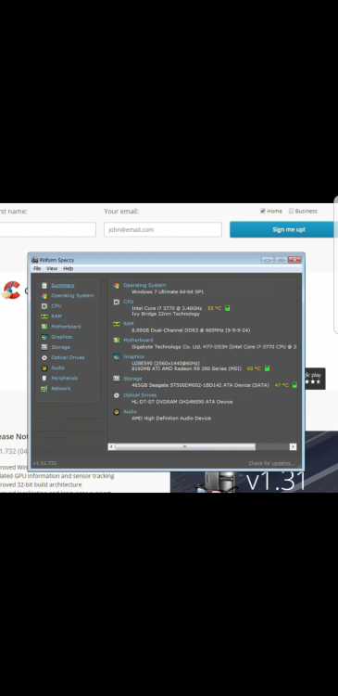
Task: Click the Piriform Speccy title bar icon
Action: [x=34, y=260]
